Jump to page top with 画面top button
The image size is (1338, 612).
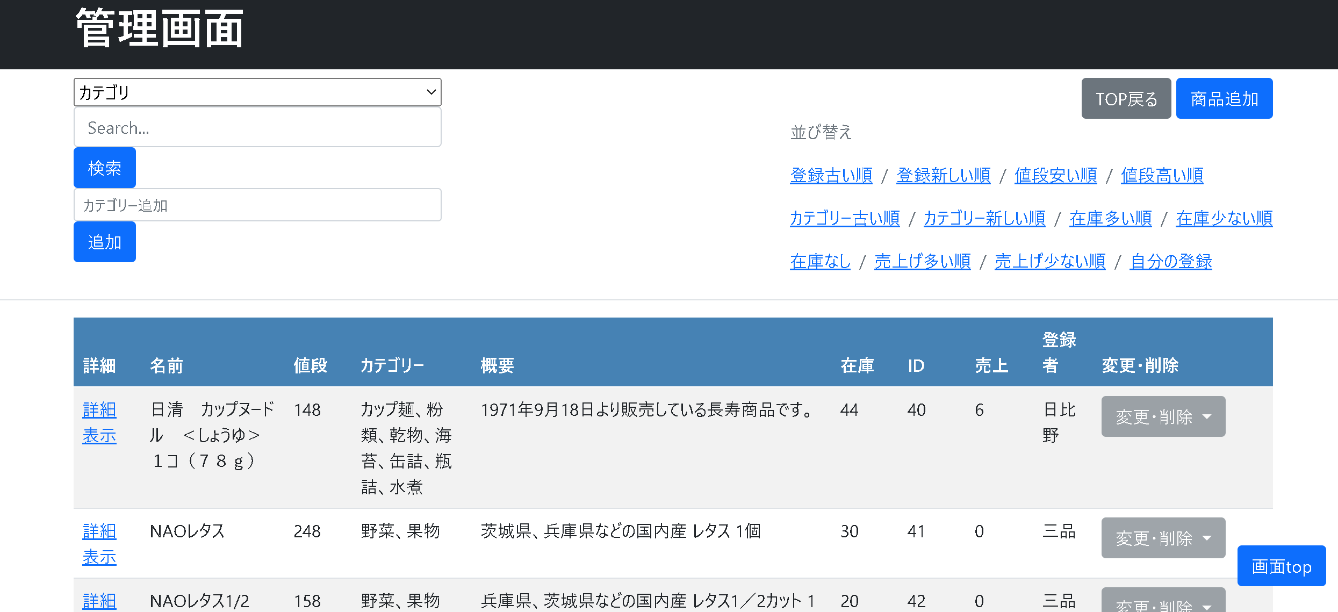pos(1281,566)
